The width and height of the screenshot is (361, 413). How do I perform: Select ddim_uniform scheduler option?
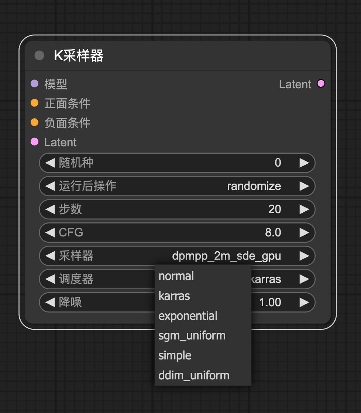[x=194, y=376]
